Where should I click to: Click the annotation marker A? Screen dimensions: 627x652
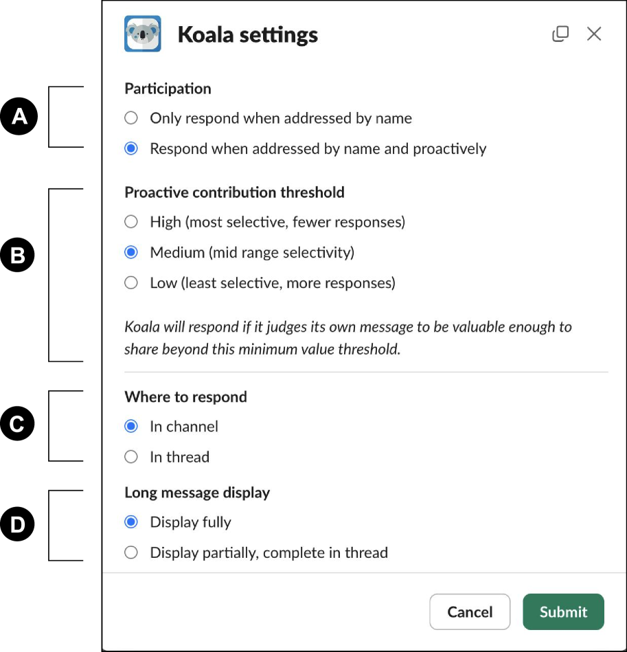(18, 117)
